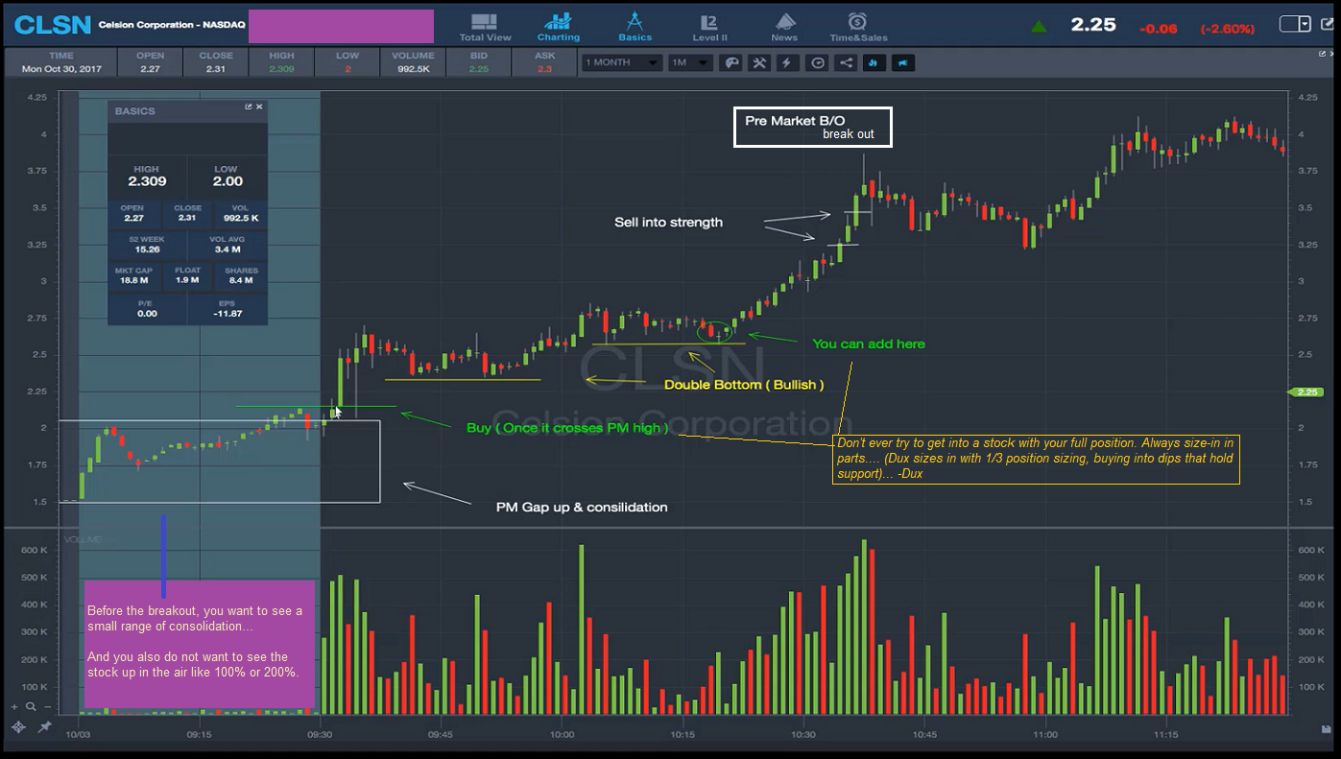The width and height of the screenshot is (1341, 759).
Task: Click the round clock icon in toolbar
Action: click(818, 63)
